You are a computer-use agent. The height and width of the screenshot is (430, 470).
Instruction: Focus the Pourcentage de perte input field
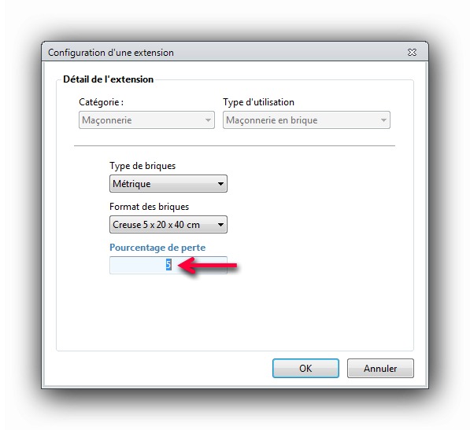tap(168, 265)
